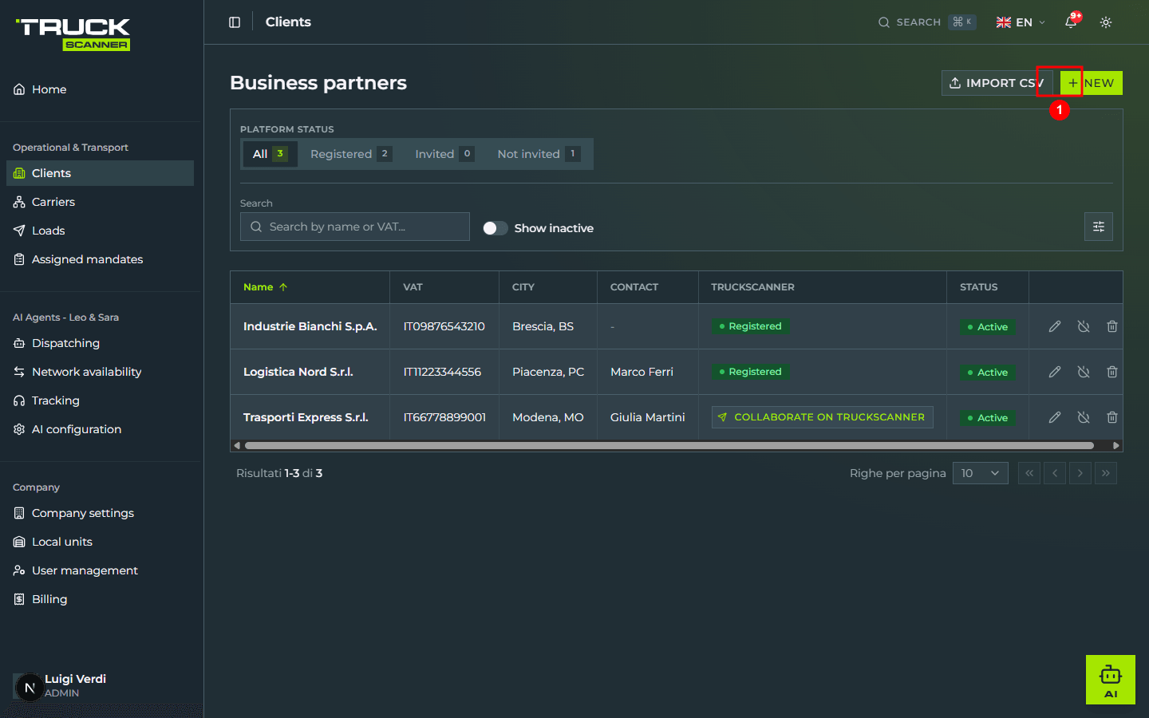Click VAT IT09876543210 cell
This screenshot has height=718, width=1149.
click(x=444, y=326)
